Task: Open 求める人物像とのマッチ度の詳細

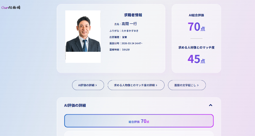Action: point(136,85)
